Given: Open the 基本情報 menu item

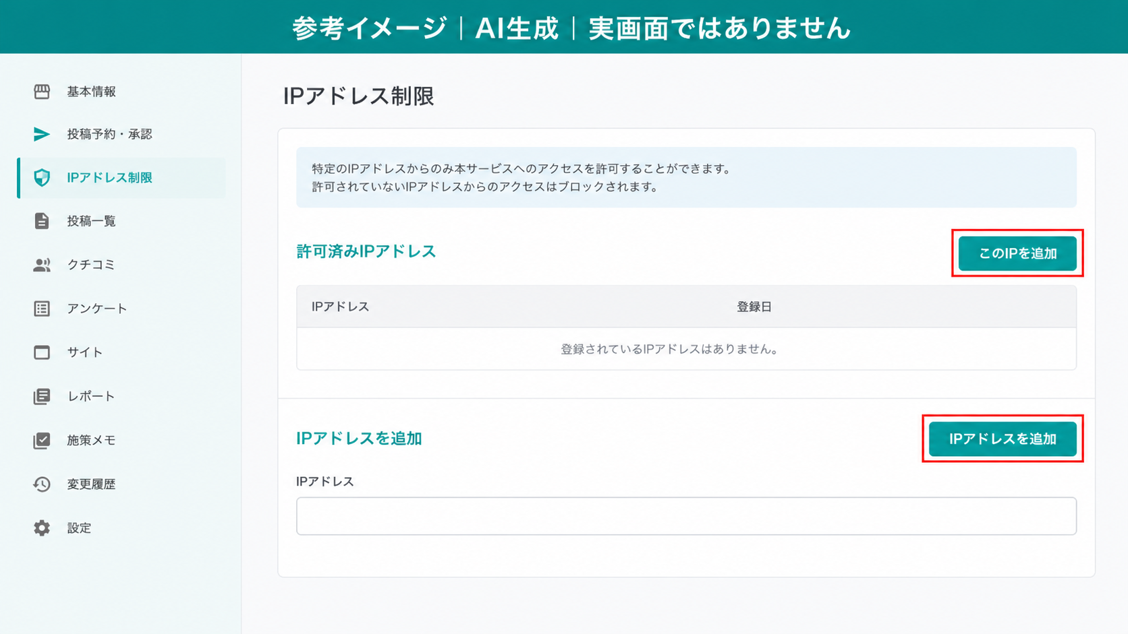Looking at the screenshot, I should pos(92,92).
